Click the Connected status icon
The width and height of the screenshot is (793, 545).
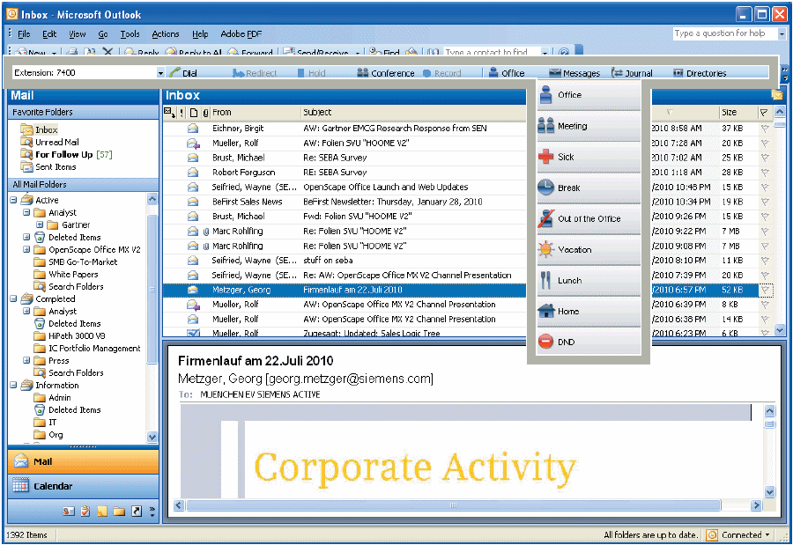click(x=712, y=534)
